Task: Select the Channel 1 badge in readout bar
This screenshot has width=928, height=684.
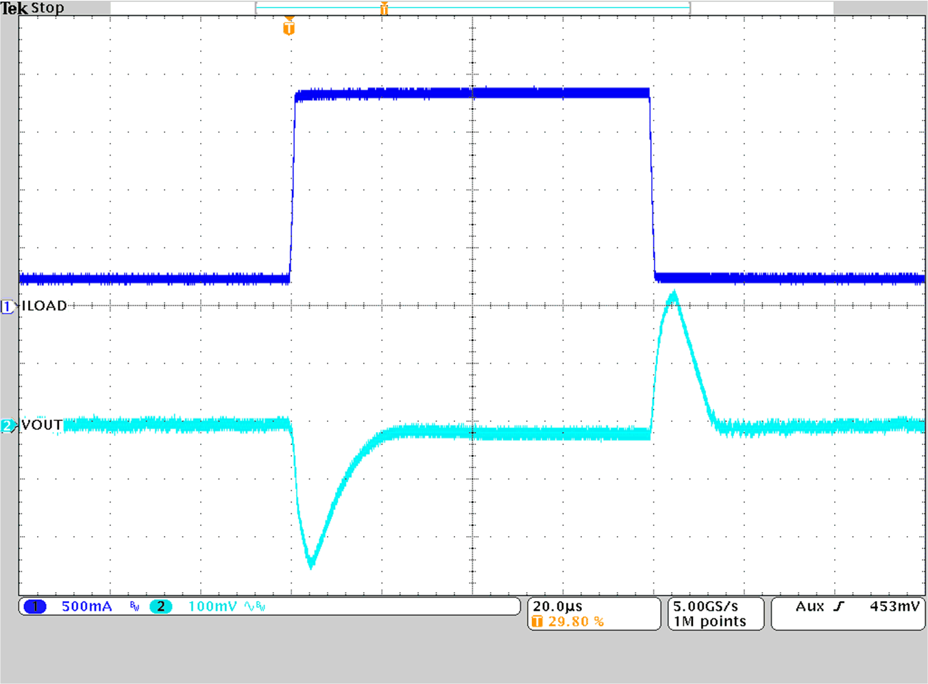Action: (x=36, y=607)
